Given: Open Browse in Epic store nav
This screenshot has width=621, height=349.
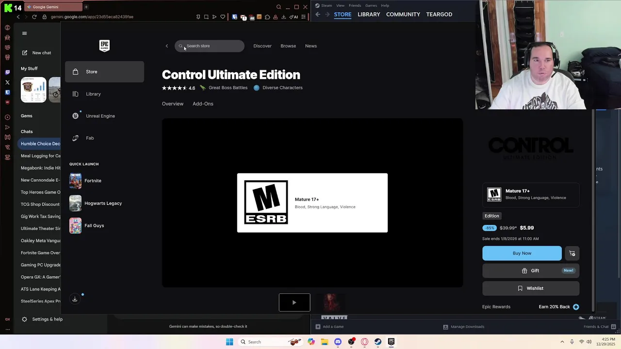Looking at the screenshot, I should pyautogui.click(x=288, y=46).
